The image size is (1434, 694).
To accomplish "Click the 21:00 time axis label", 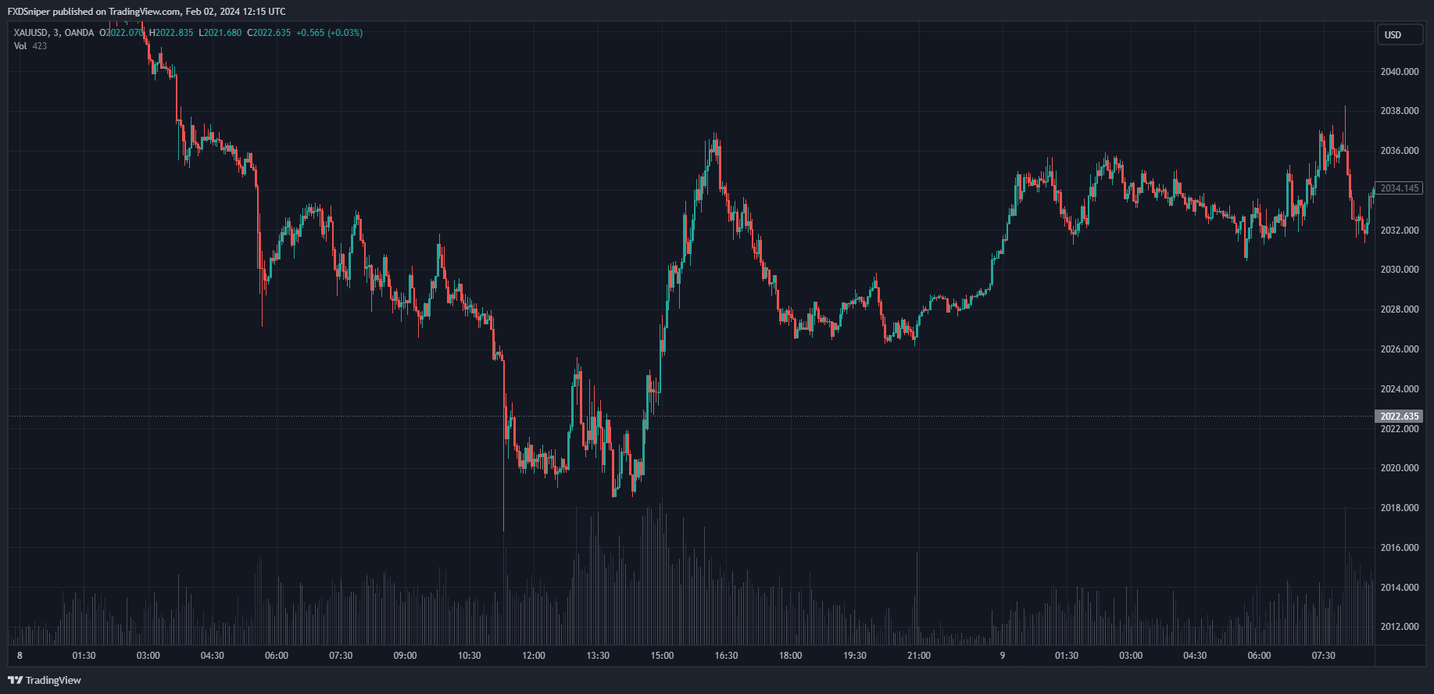I will point(919,656).
